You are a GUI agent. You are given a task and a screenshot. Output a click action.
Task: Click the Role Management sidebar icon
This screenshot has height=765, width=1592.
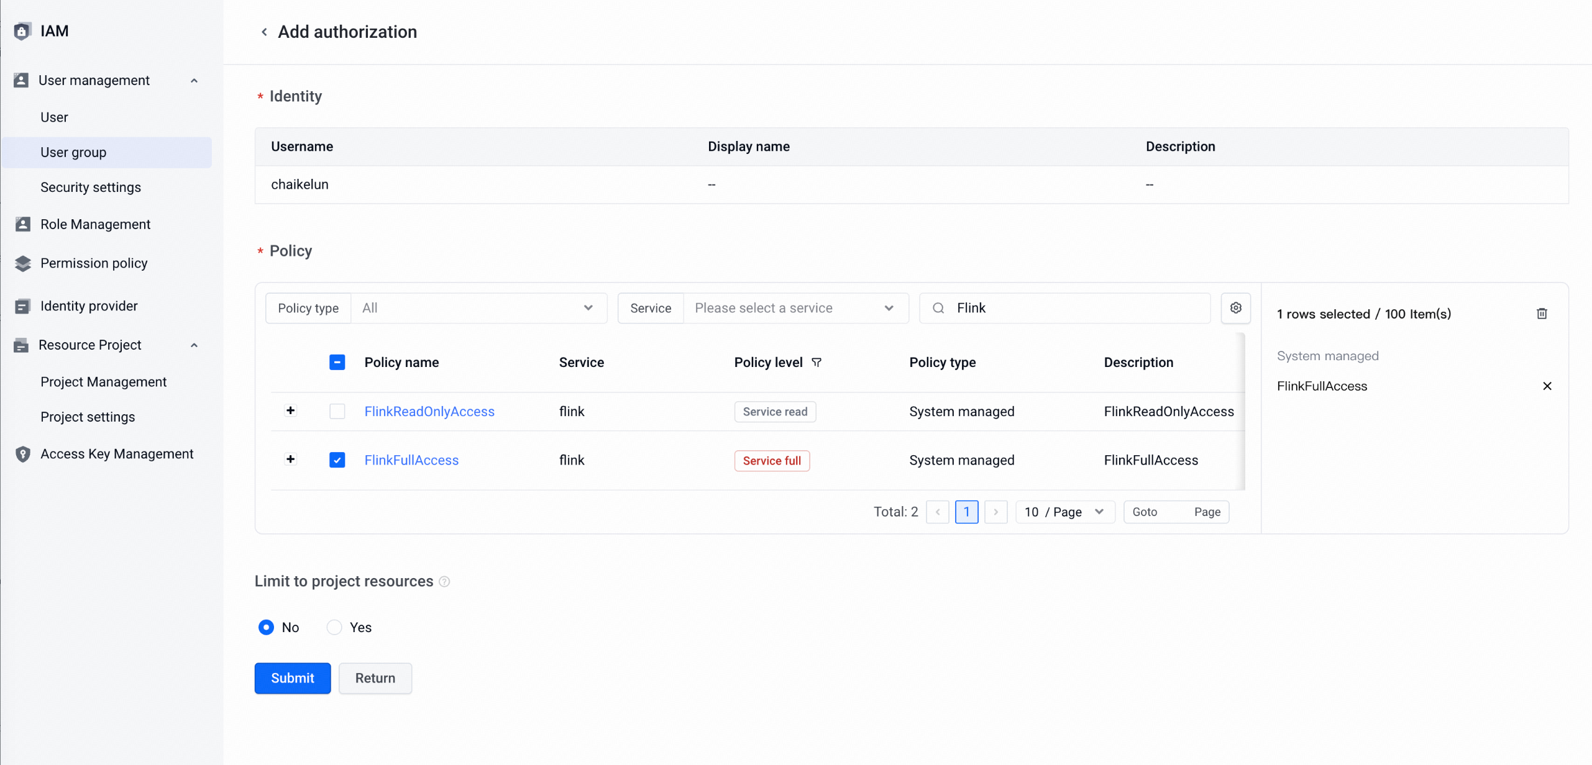click(x=23, y=224)
